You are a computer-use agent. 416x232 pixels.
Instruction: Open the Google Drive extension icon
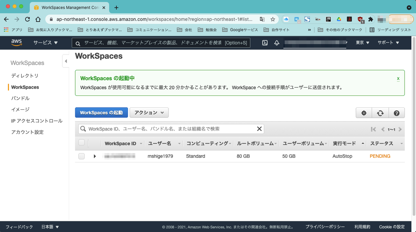(x=339, y=19)
